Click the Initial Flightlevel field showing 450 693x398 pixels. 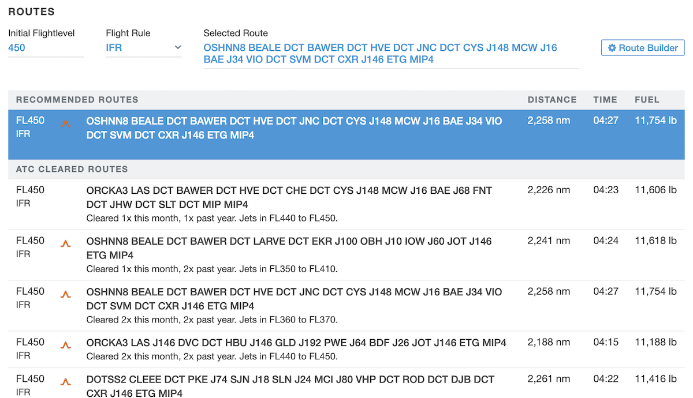45,48
